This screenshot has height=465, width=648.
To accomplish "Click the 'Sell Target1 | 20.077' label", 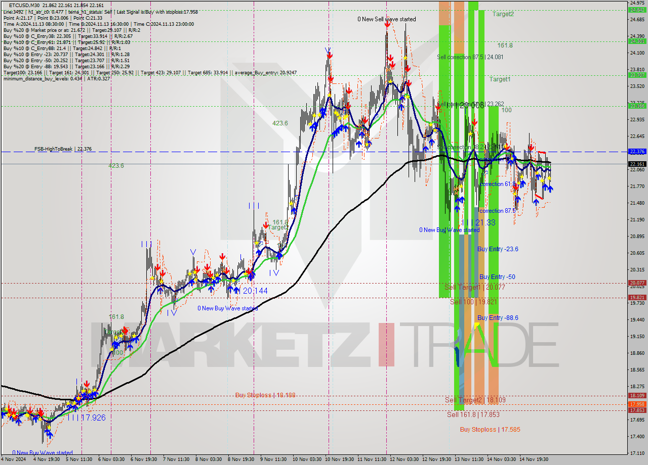I will pos(475,287).
